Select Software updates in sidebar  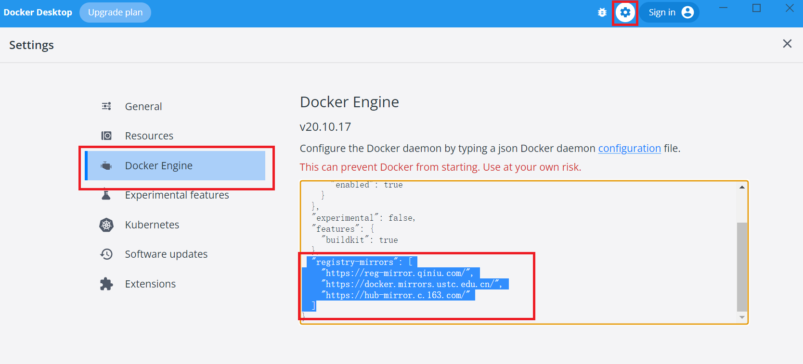(166, 254)
